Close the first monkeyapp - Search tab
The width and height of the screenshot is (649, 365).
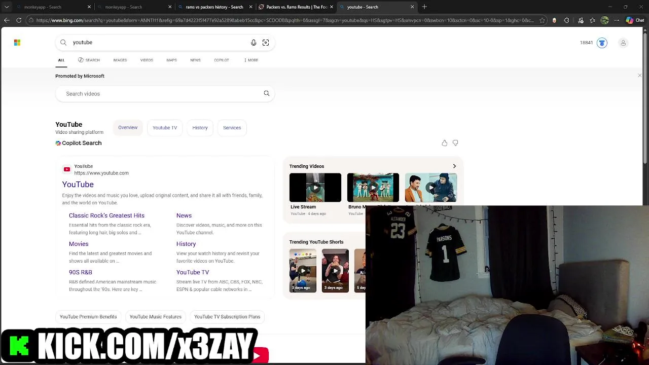click(x=89, y=7)
